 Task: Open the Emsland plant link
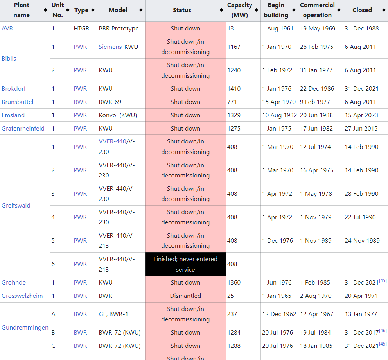tap(13, 115)
